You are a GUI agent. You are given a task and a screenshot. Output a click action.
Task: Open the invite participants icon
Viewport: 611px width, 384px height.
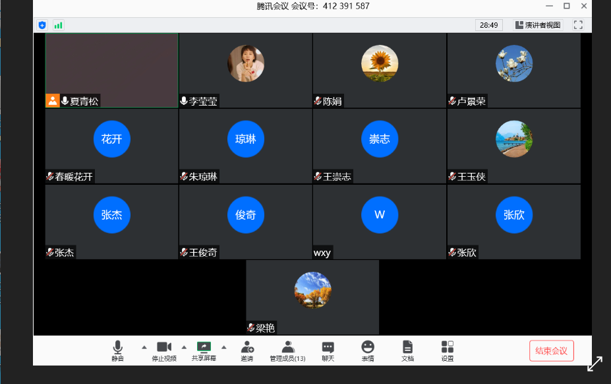pos(247,346)
